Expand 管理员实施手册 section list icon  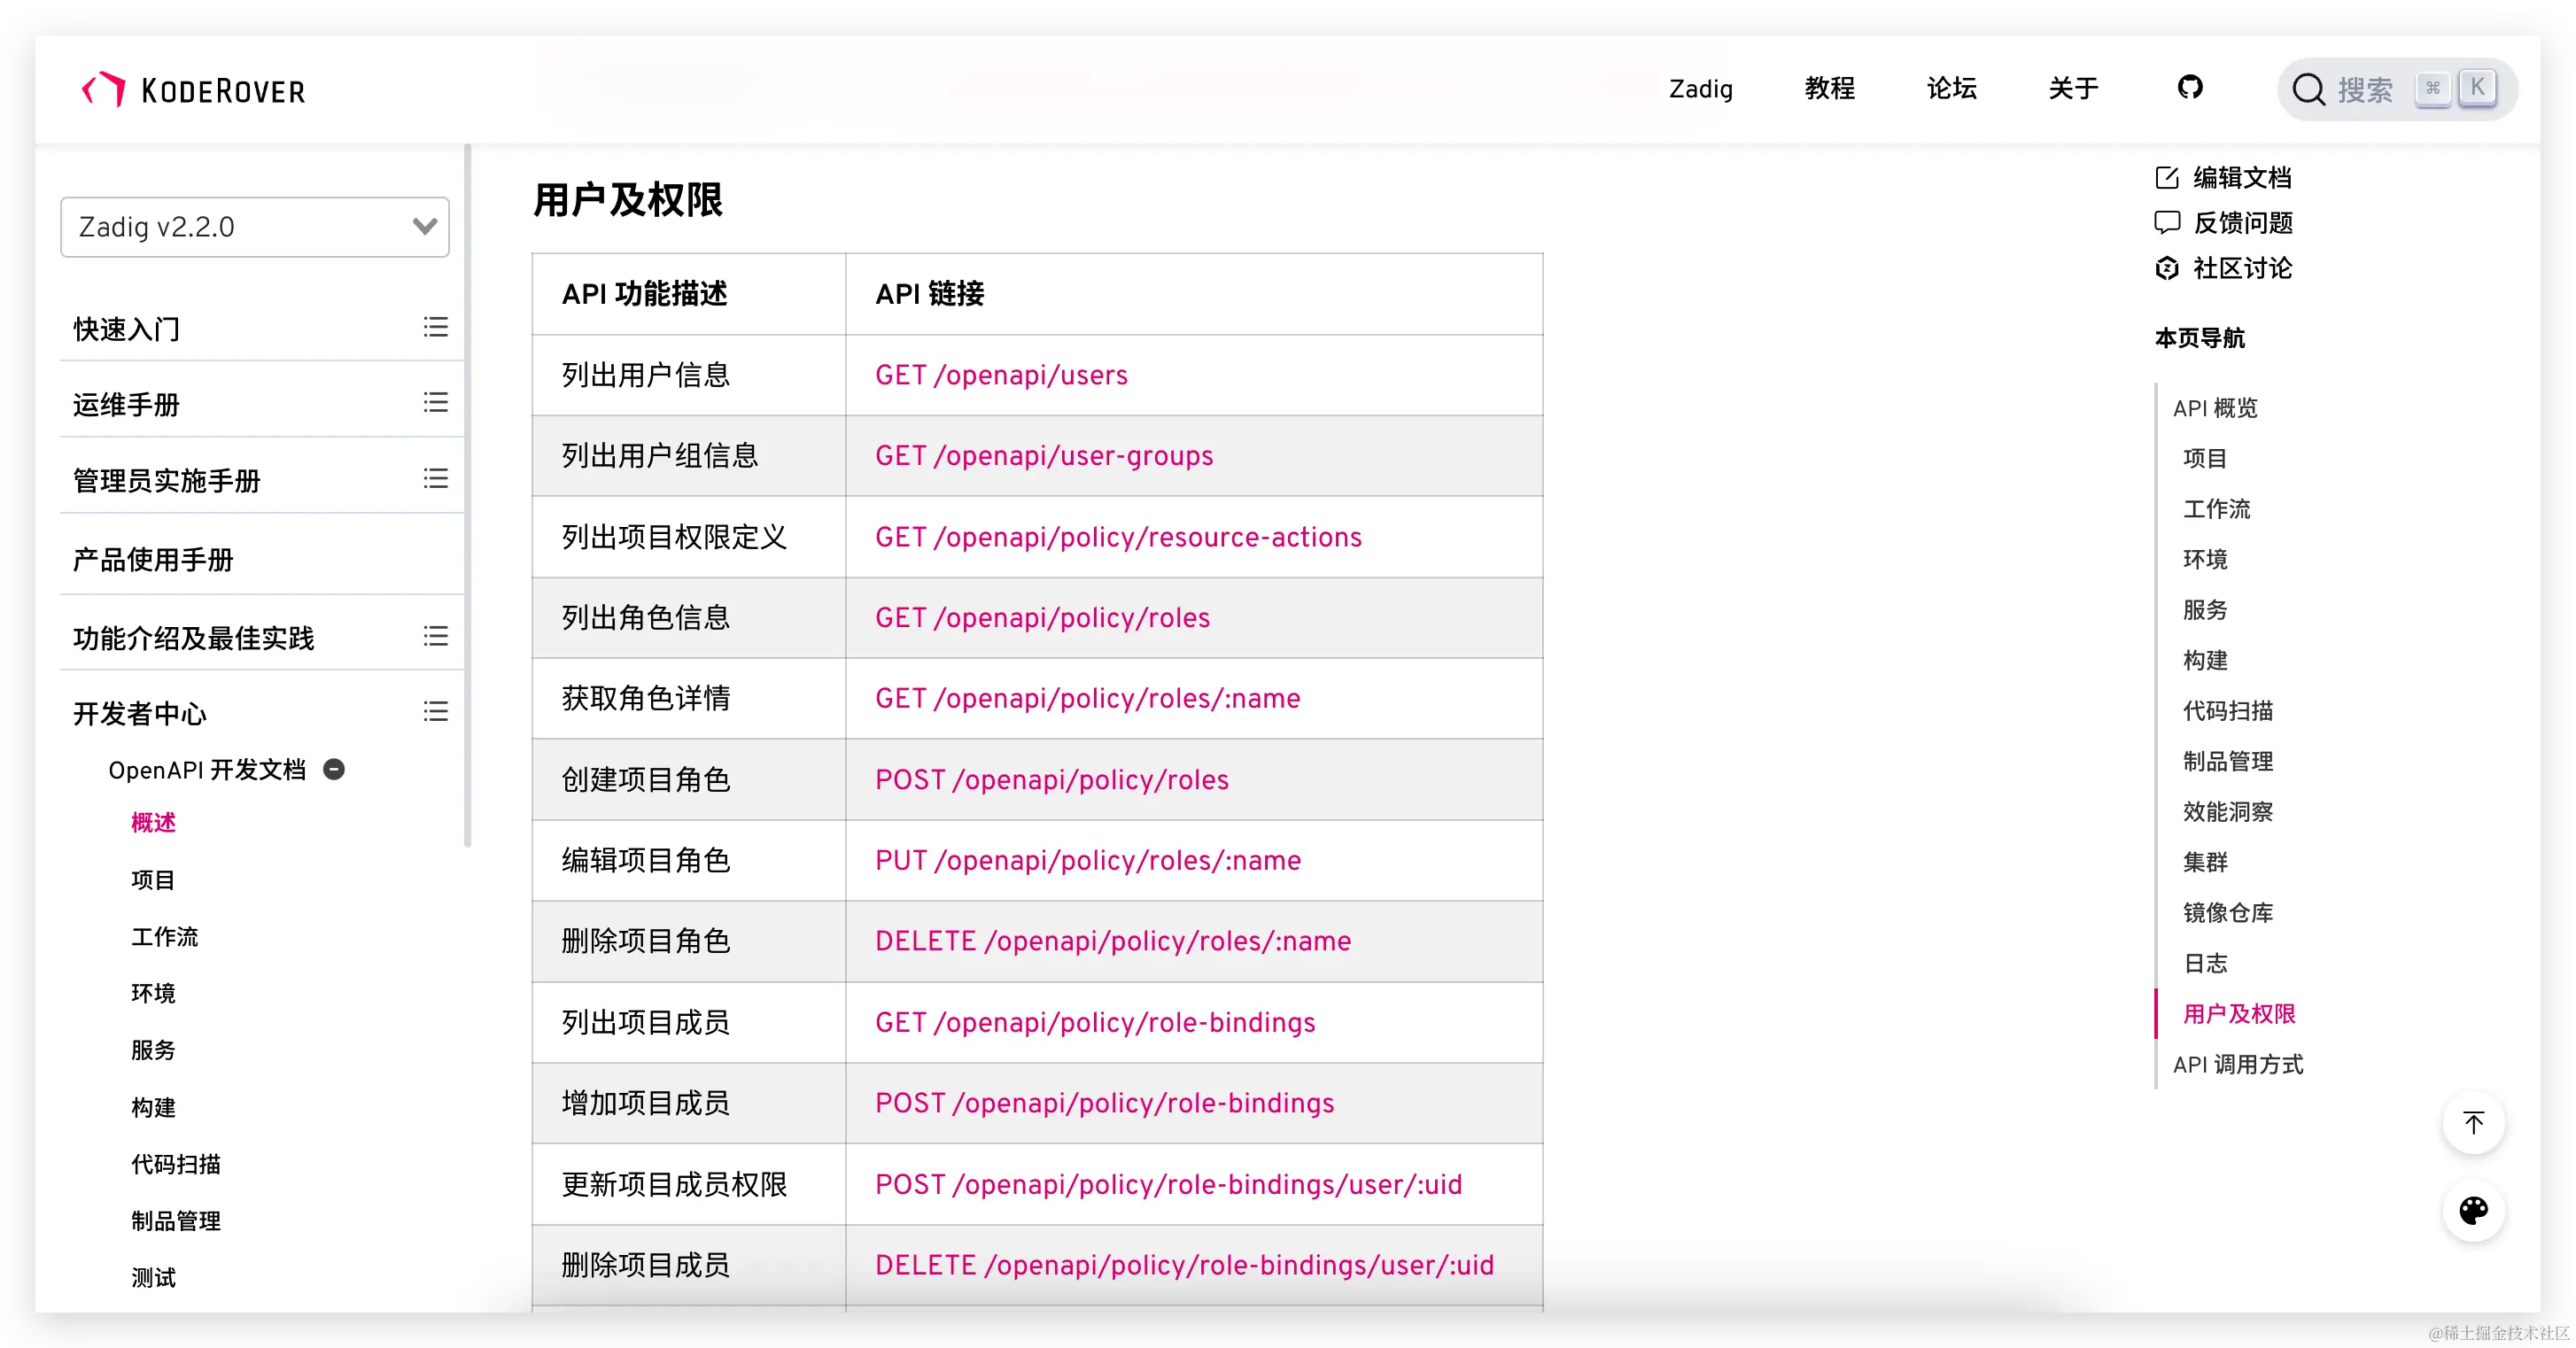tap(435, 479)
